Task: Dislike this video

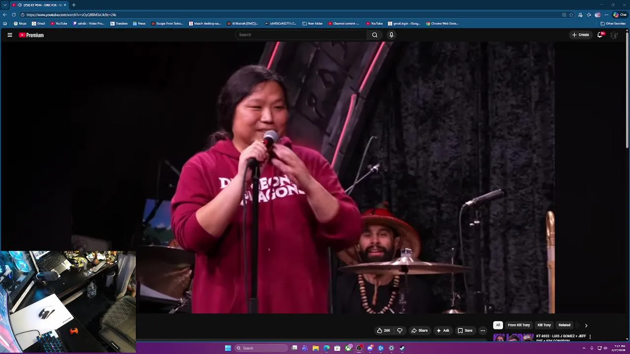Action: [400, 330]
